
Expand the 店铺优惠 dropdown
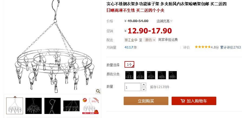[x=165, y=21]
